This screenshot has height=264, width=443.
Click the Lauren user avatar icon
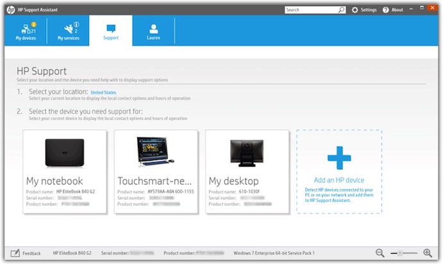pos(153,29)
